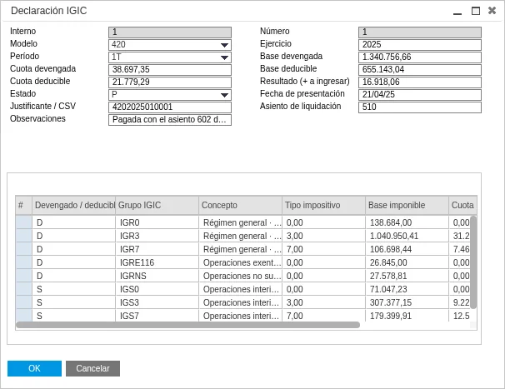505x389 pixels.
Task: Edit the Cuota devengada field
Action: (170, 70)
